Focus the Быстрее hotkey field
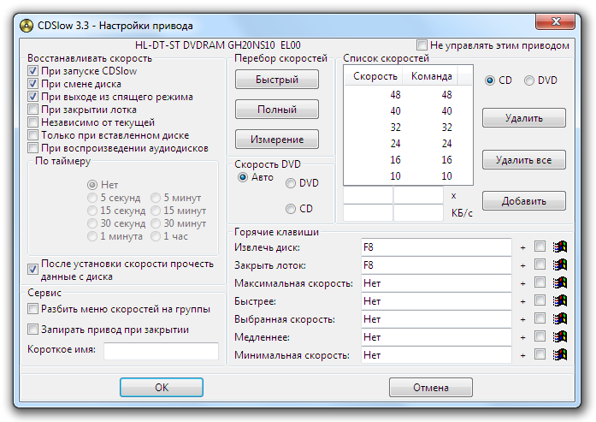The width and height of the screenshot is (596, 422). (x=436, y=301)
